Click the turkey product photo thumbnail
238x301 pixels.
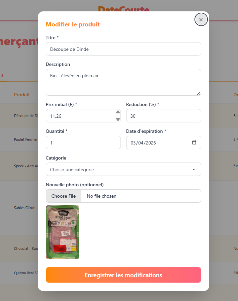[63, 232]
